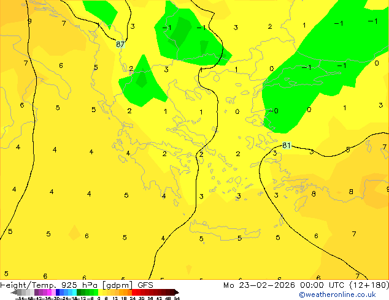Screen dimensions: 389x300
Task: Pick the bright yellow swatch above legend 0
Action: coord(100,292)
